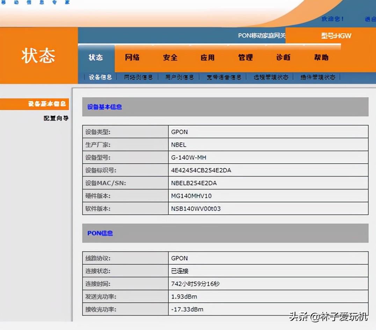Open the 管理 (Management) tab

246,57
